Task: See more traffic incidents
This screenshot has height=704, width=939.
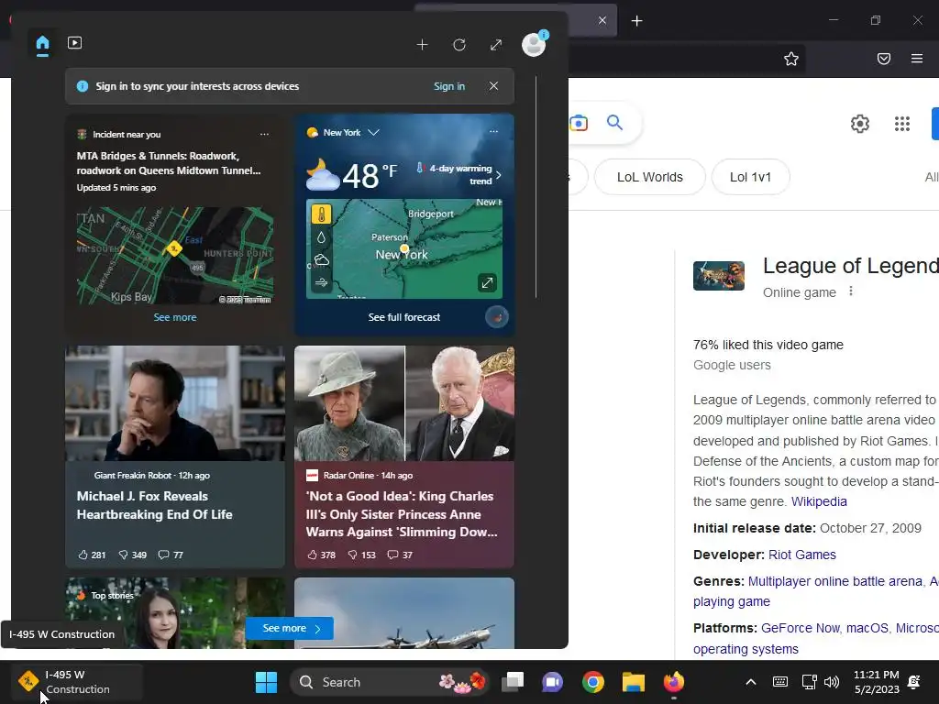Action: [175, 317]
